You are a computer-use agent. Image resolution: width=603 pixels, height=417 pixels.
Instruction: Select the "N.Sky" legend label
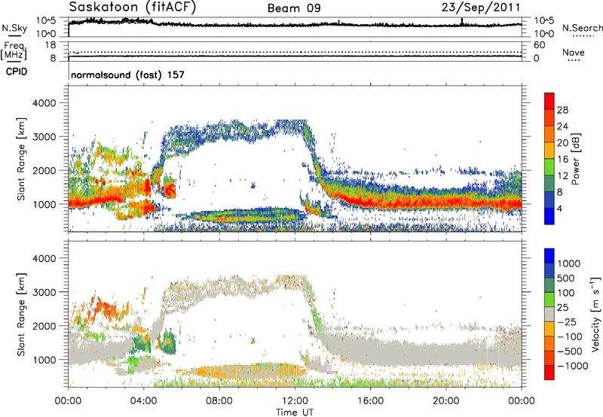coord(14,28)
